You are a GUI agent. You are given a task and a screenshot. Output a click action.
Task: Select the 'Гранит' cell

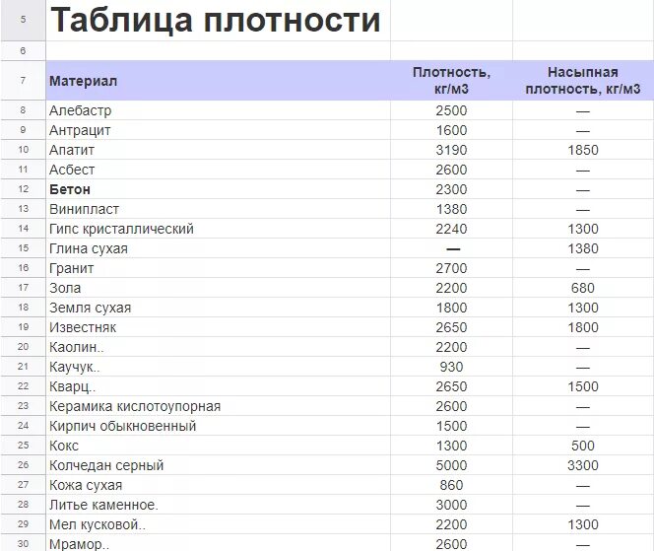218,268
